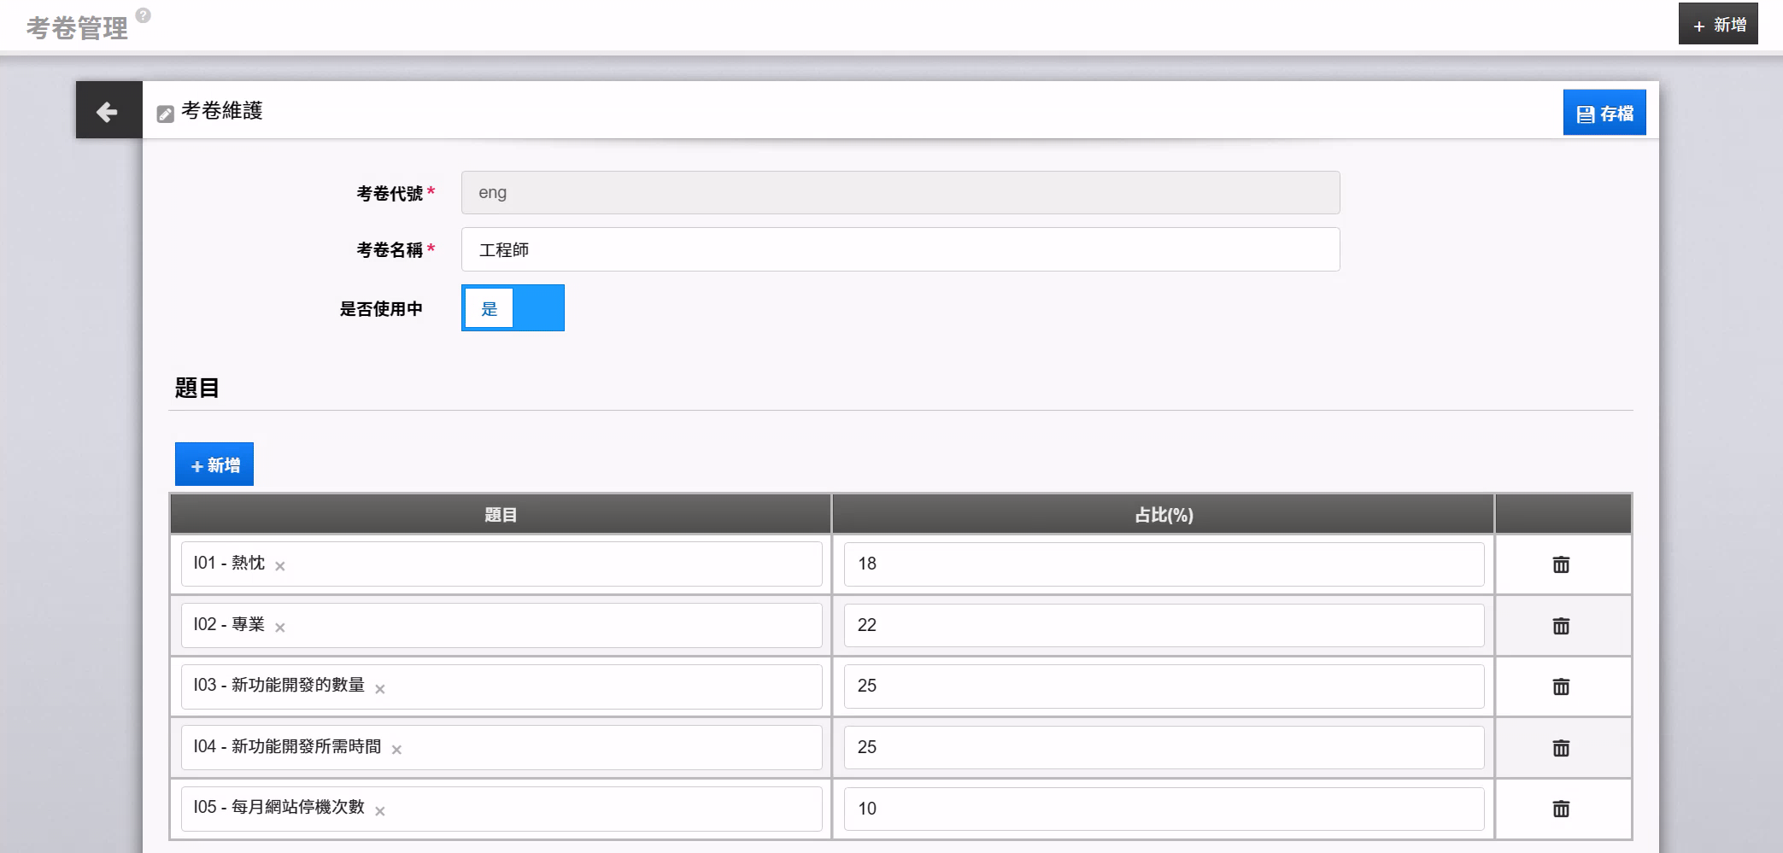Delete the I02 專業 row
This screenshot has width=1783, height=853.
coord(1560,626)
